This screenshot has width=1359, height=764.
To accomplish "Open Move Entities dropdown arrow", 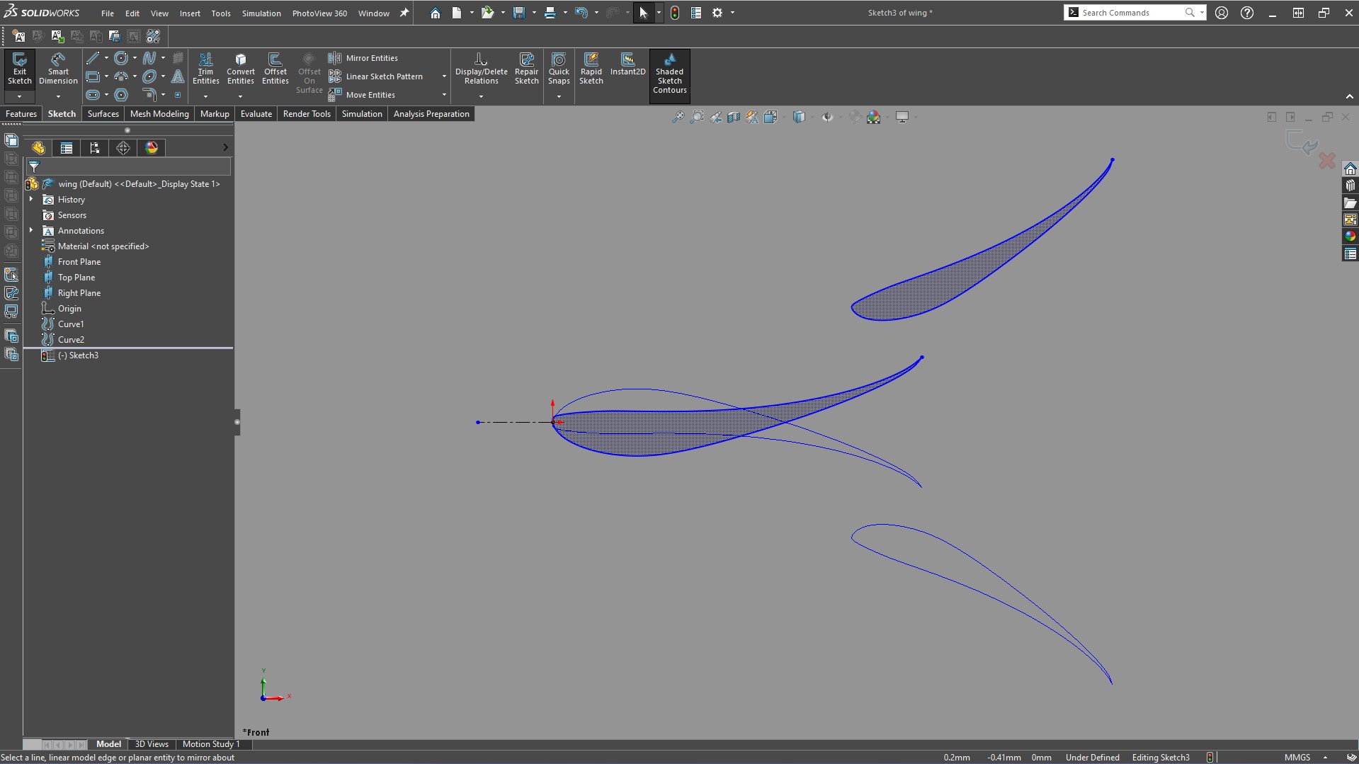I will click(444, 95).
